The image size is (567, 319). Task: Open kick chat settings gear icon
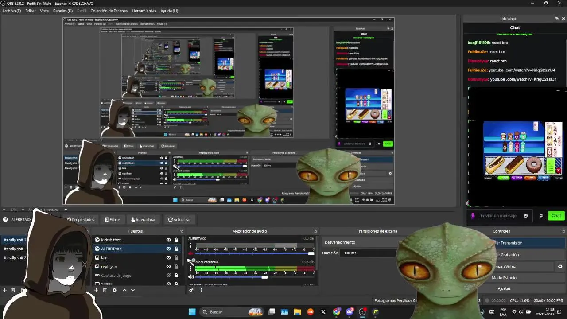point(541,216)
